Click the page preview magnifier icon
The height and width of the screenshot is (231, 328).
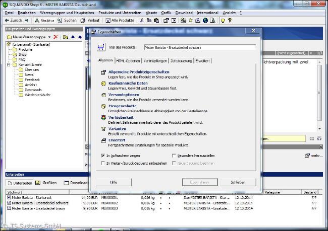212,21
